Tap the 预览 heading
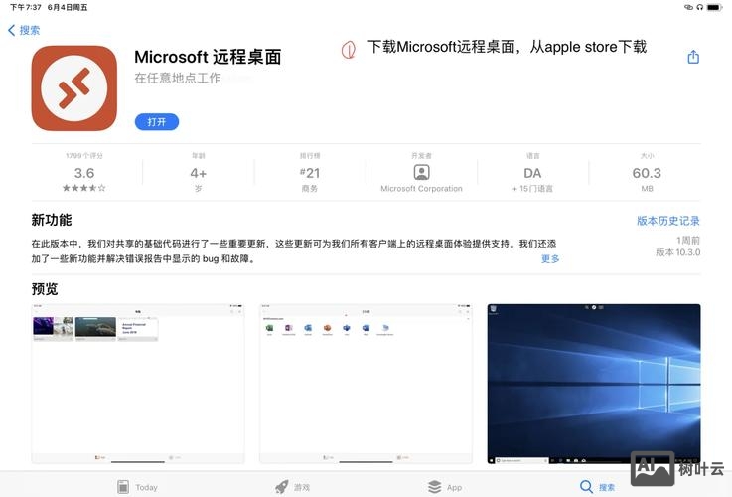 coord(45,288)
